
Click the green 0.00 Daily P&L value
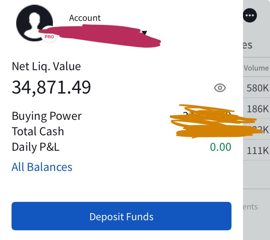pos(220,147)
